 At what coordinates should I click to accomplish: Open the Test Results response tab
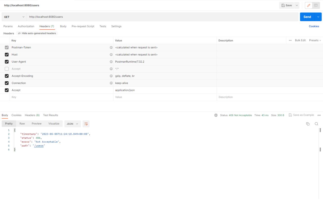[x=50, y=115]
